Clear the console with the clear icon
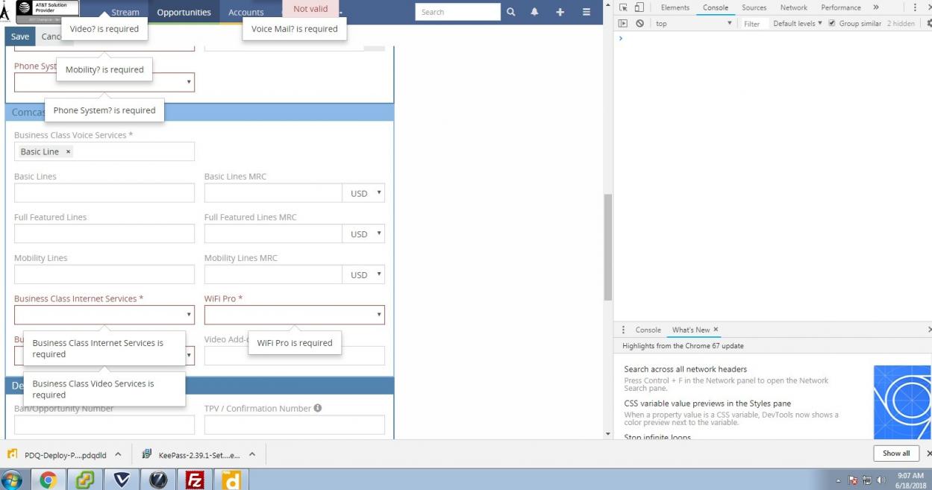The image size is (932, 490). pos(639,24)
